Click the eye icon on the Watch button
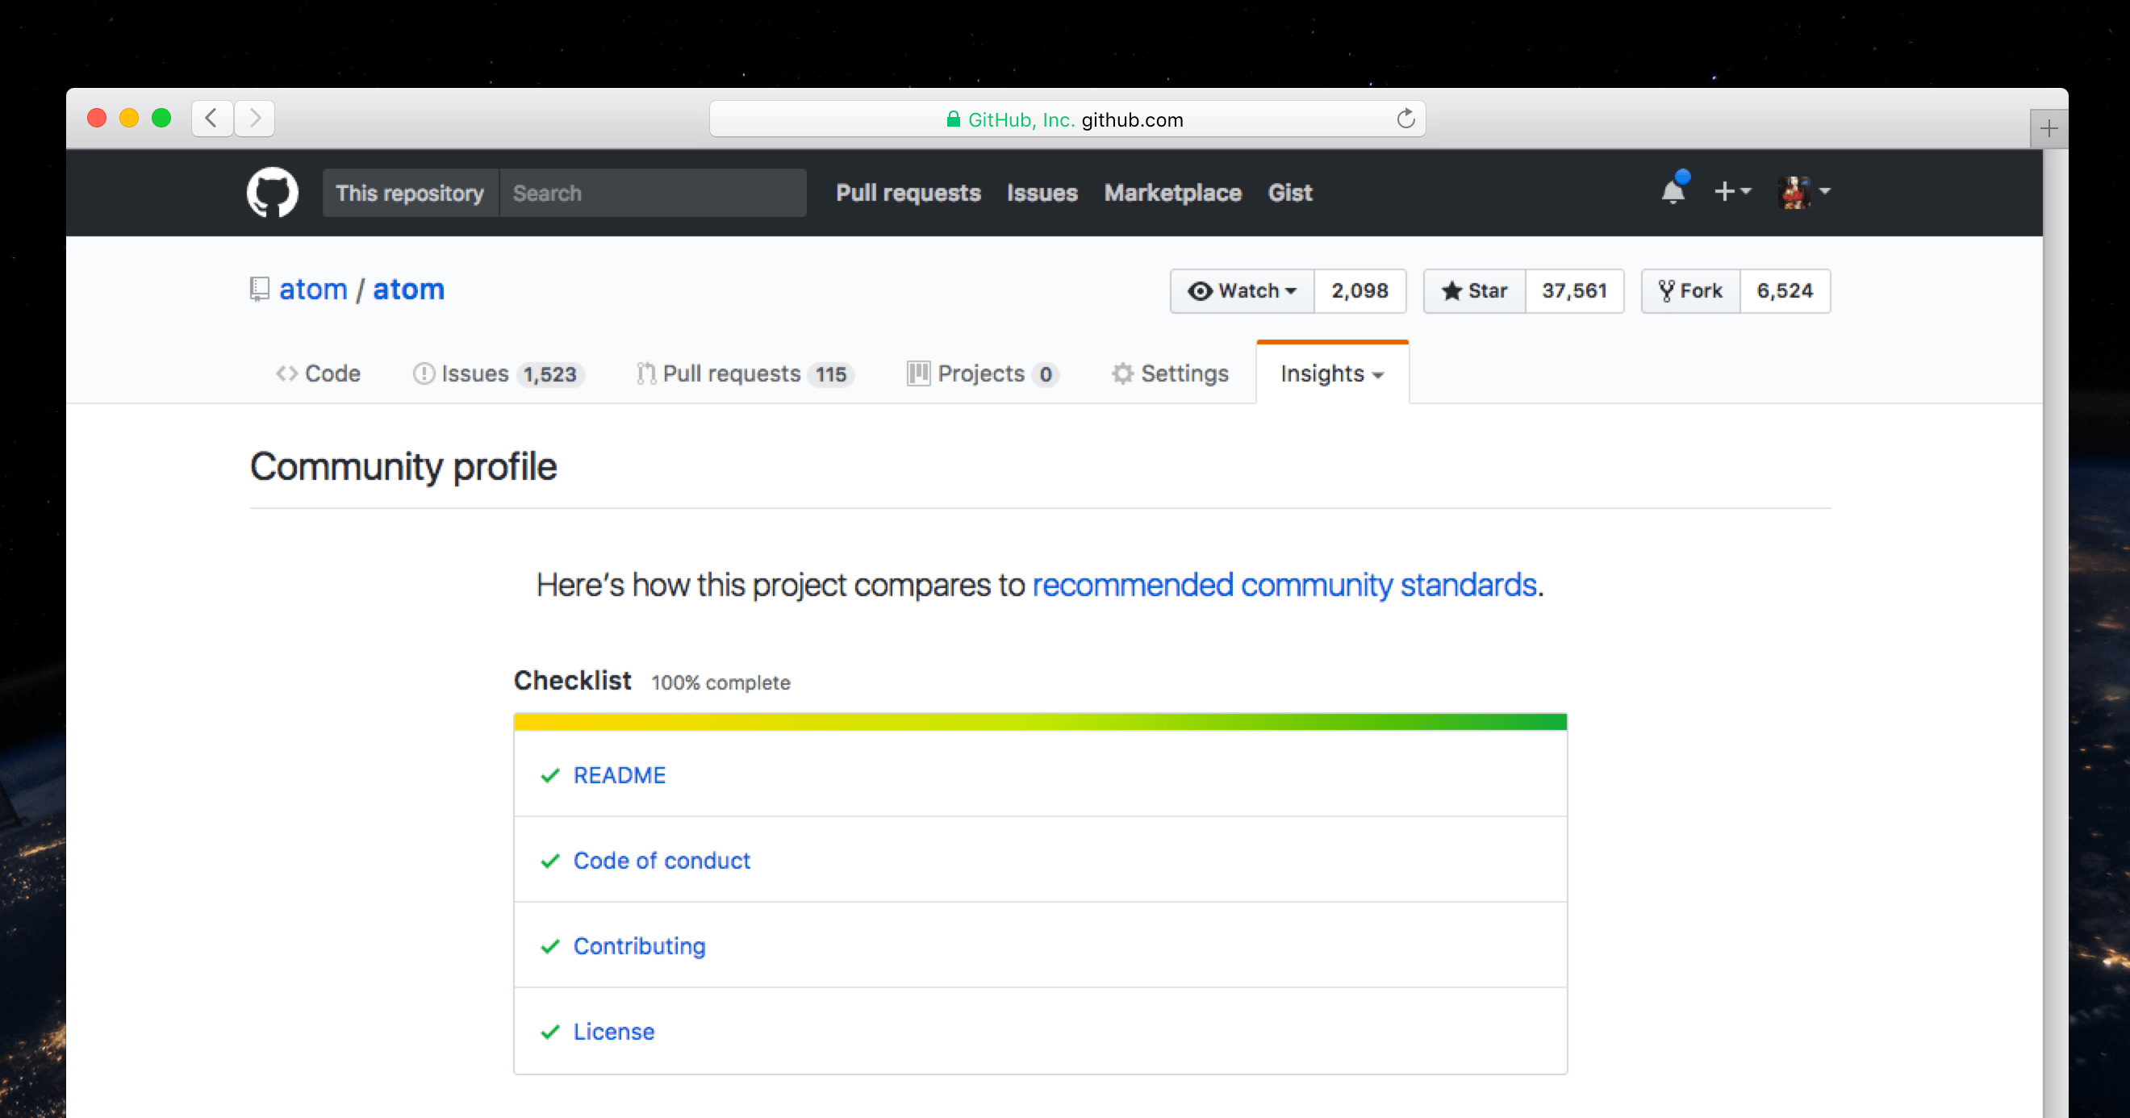 point(1201,290)
